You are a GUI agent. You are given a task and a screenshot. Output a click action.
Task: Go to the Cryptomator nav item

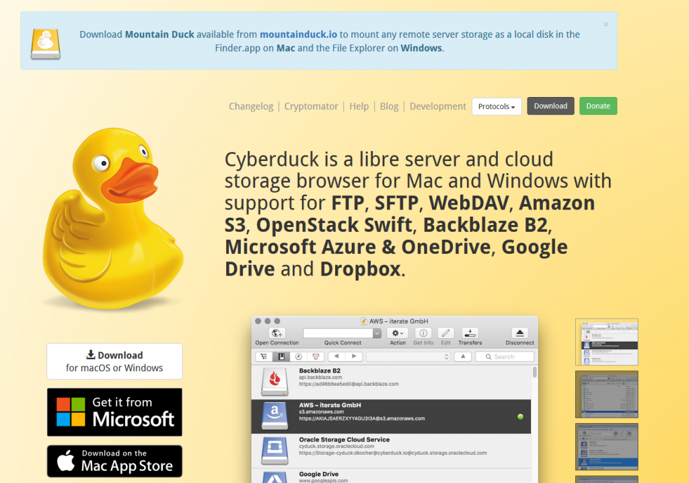pos(313,106)
